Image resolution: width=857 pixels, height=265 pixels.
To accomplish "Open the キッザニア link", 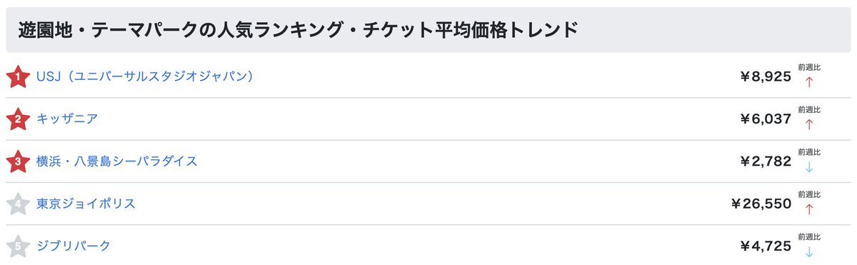I will [67, 119].
